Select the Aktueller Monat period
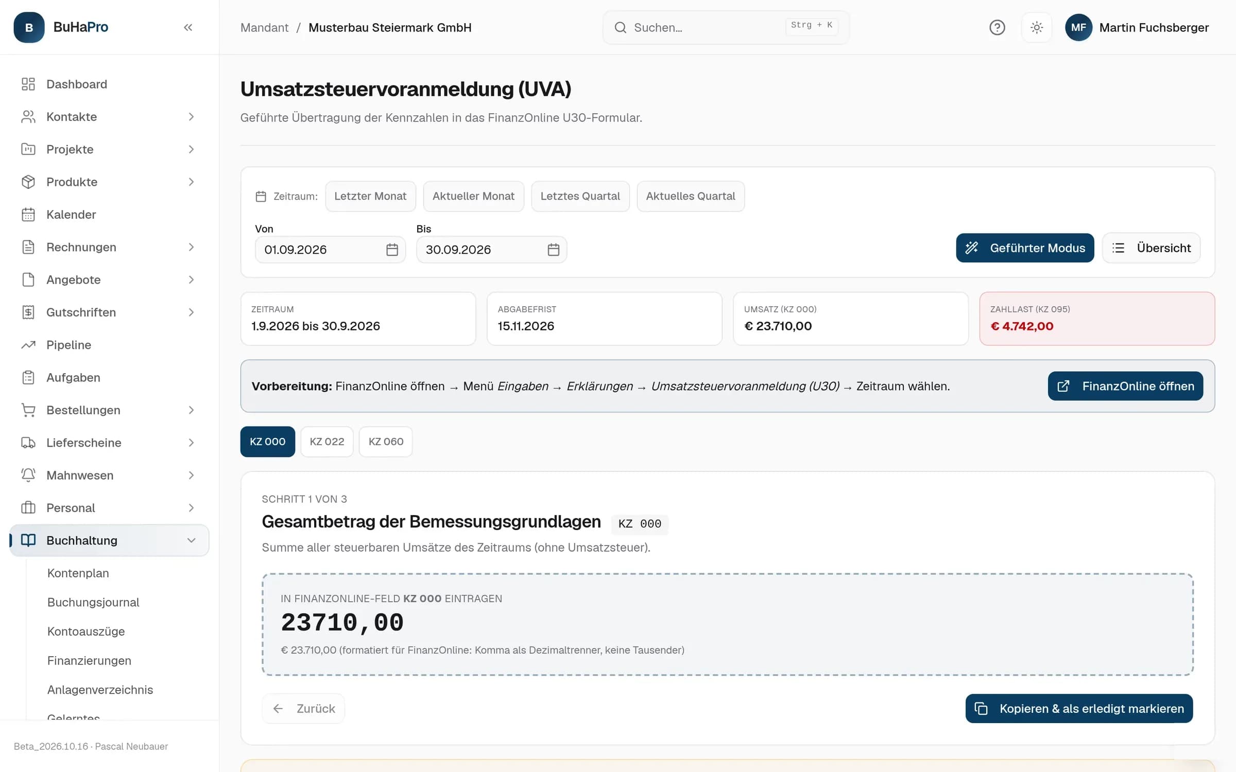The height and width of the screenshot is (772, 1236). coord(473,196)
